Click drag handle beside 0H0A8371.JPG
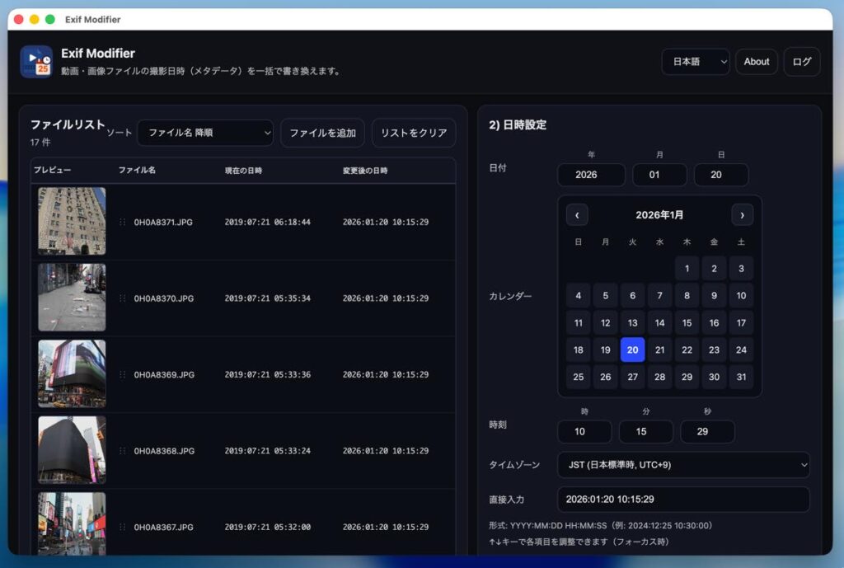Viewport: 844px width, 568px height. click(123, 222)
